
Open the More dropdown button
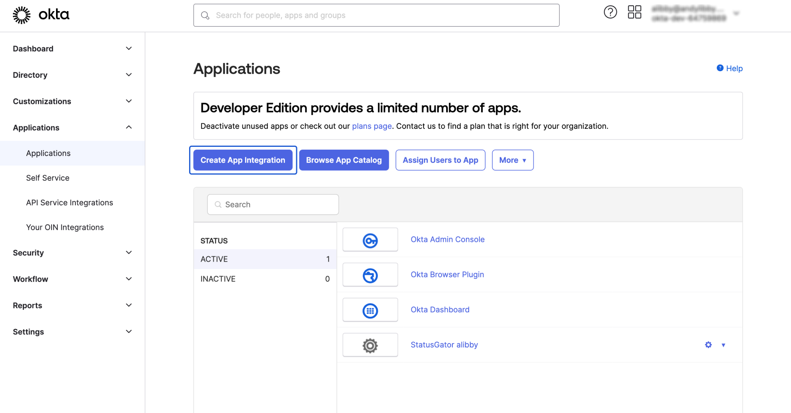point(513,160)
